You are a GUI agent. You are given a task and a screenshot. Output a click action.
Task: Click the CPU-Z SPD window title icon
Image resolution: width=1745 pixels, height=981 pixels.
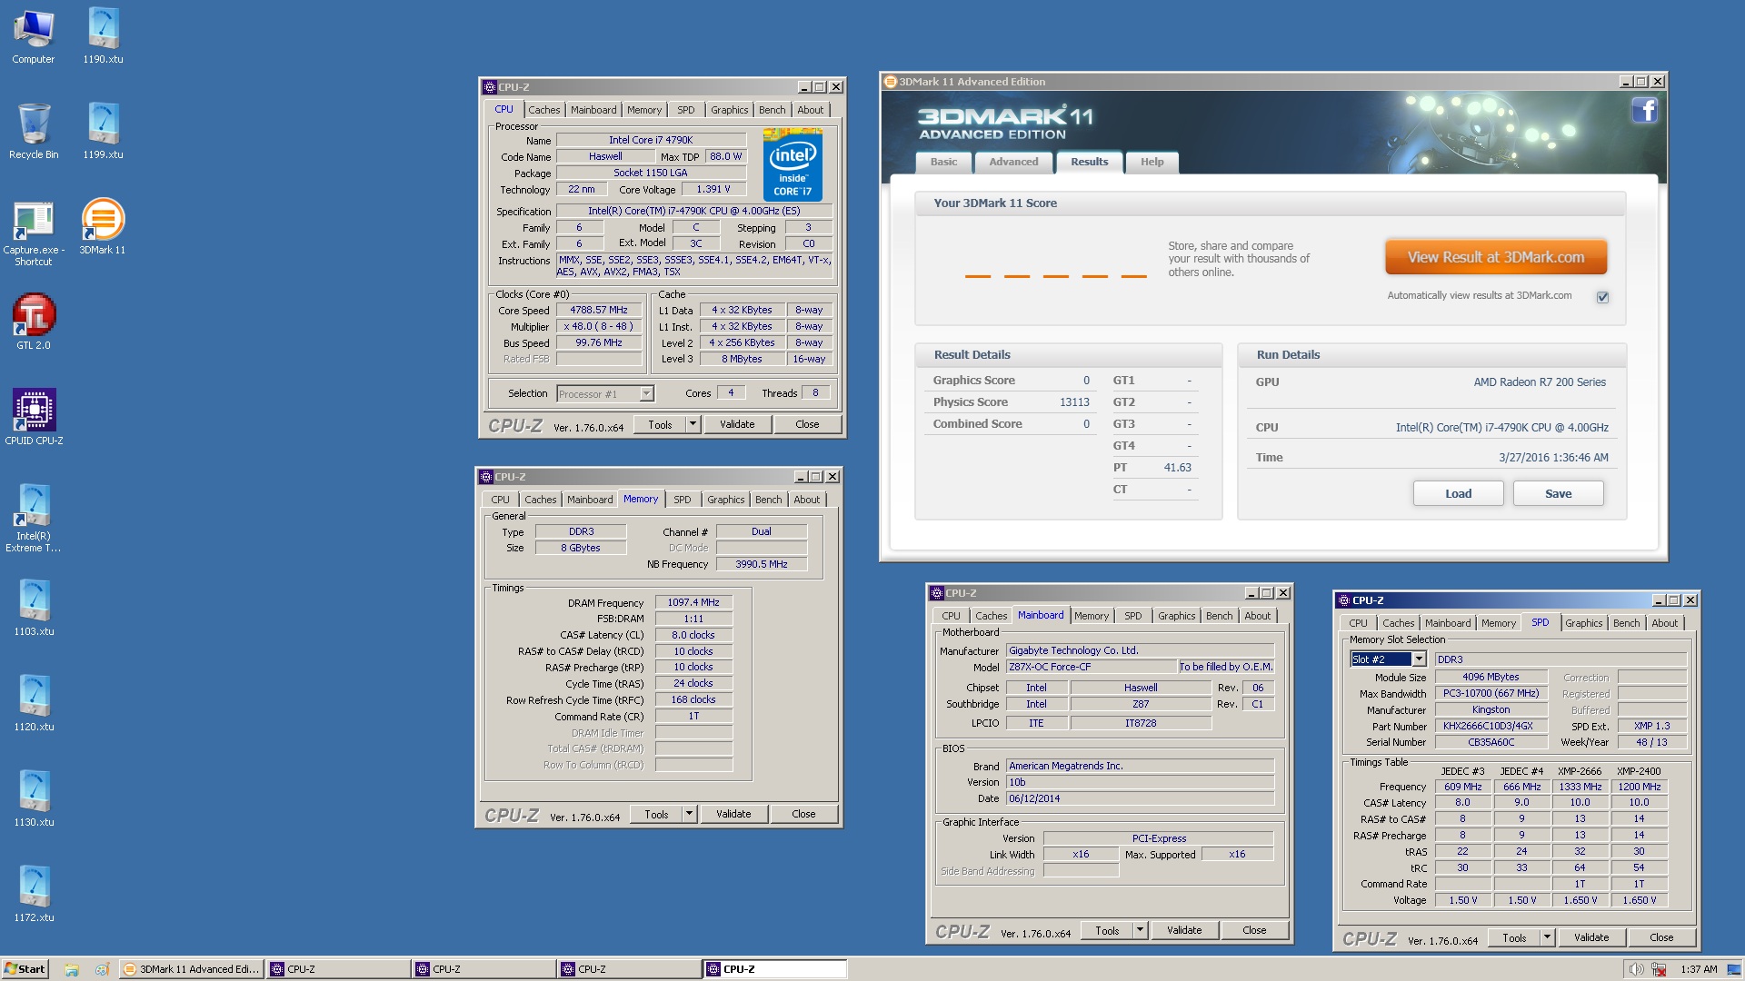[x=1344, y=600]
